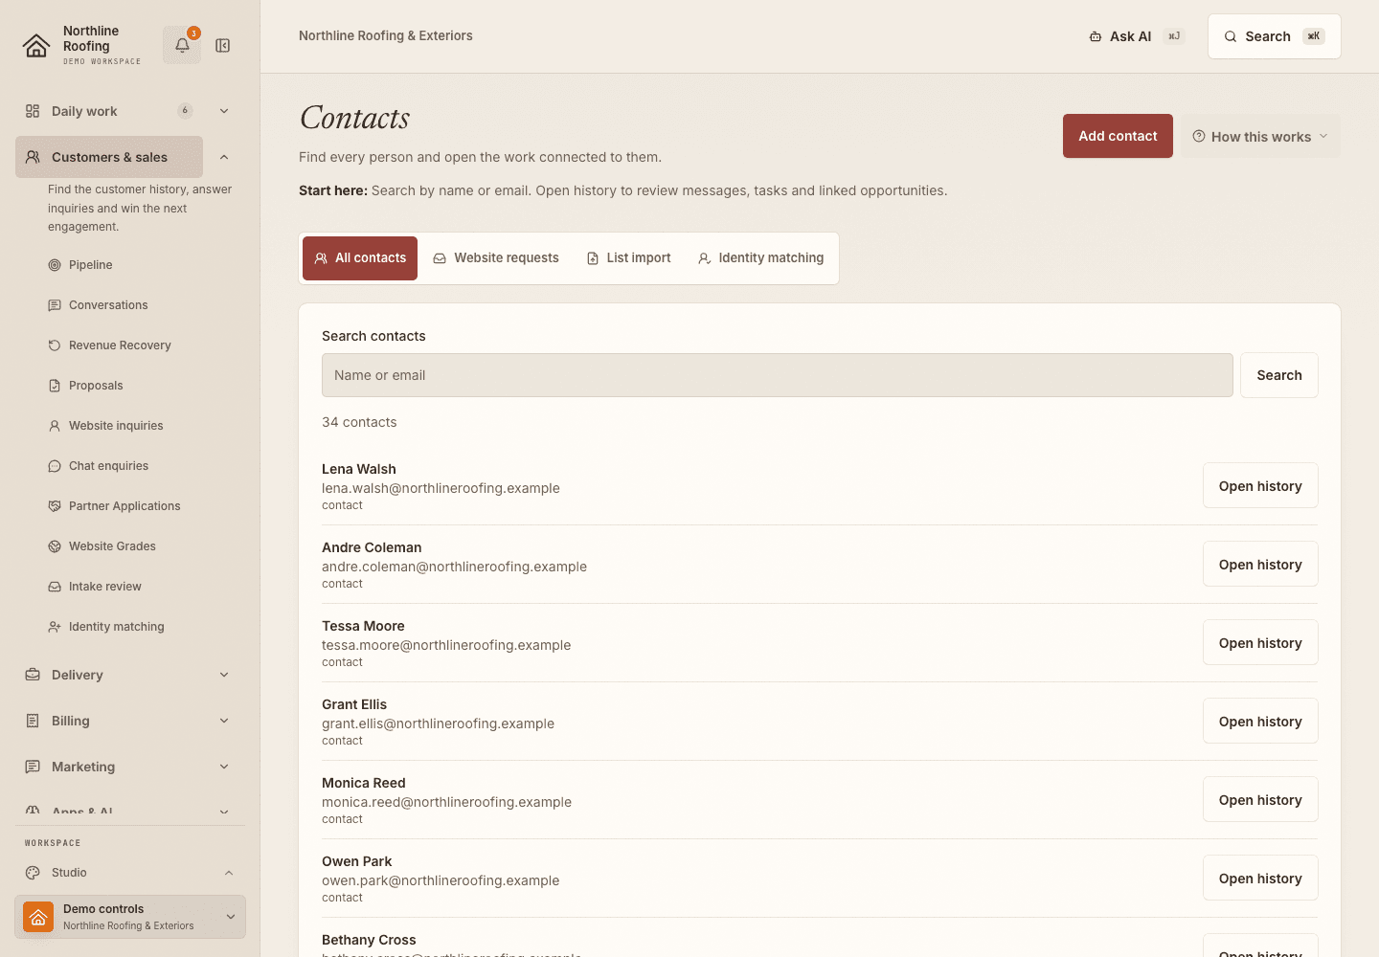The width and height of the screenshot is (1379, 957).
Task: Open history for Monica Reed
Action: [x=1260, y=800]
